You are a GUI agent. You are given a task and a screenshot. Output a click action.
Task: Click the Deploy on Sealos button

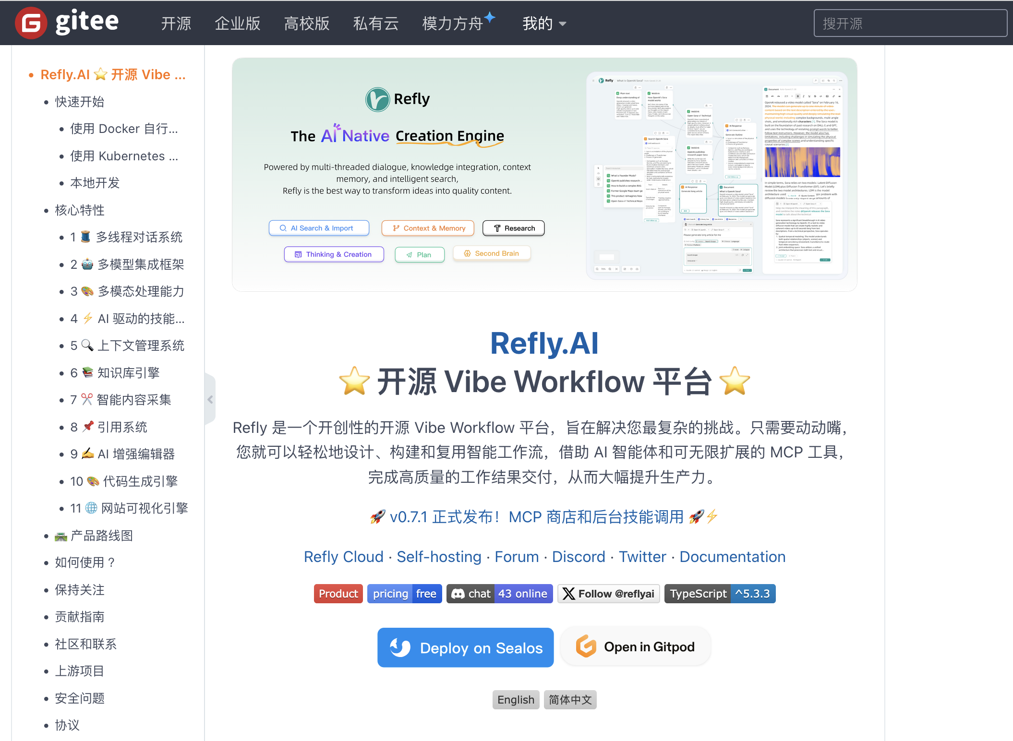tap(465, 647)
